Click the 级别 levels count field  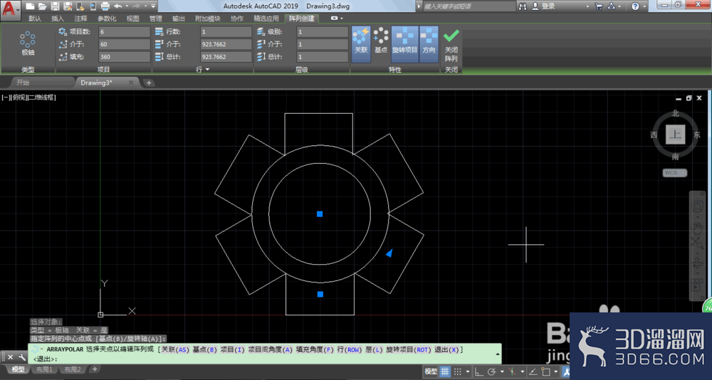click(323, 32)
